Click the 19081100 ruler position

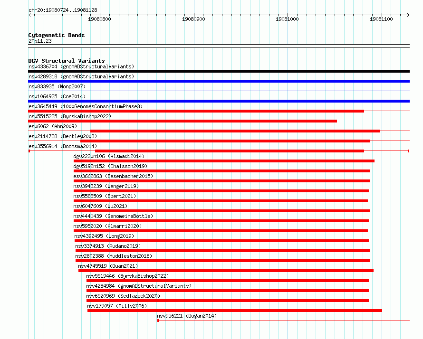382,19
